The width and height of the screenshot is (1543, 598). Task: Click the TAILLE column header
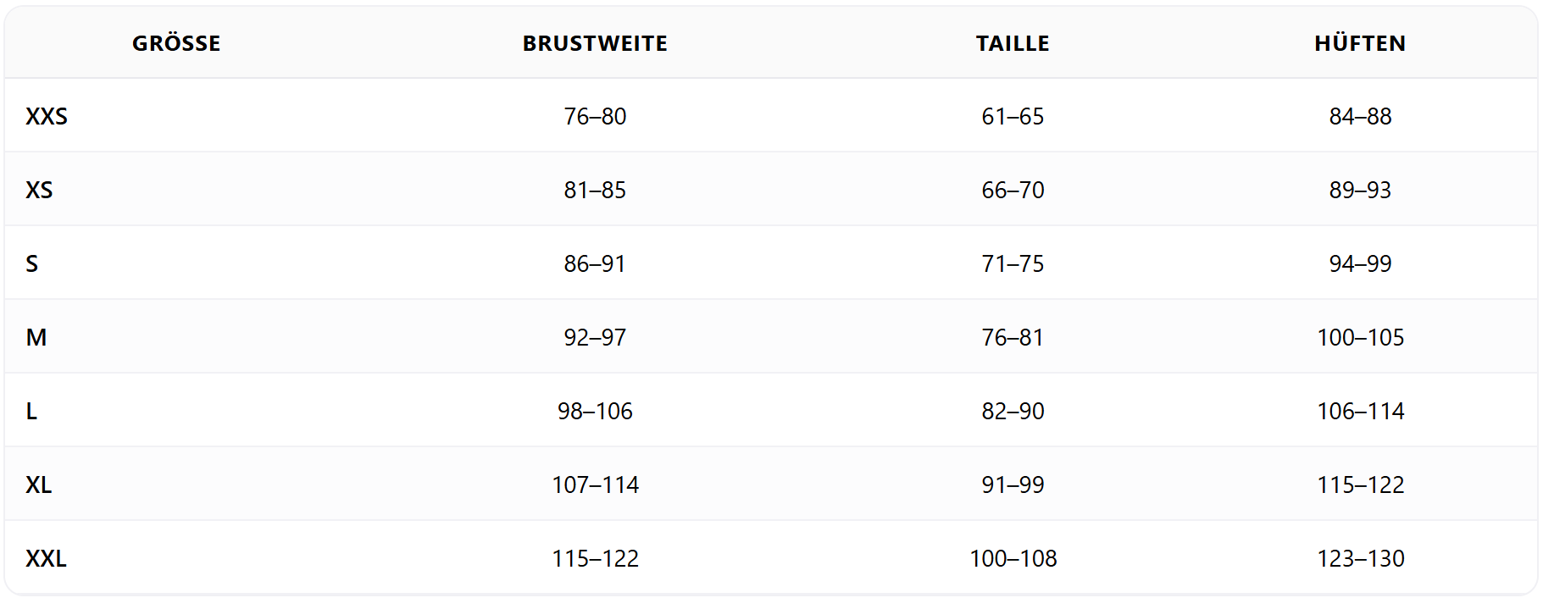pos(1013,43)
